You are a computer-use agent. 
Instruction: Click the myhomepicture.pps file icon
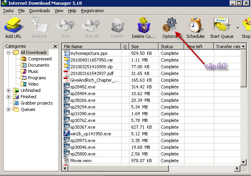(x=66, y=53)
